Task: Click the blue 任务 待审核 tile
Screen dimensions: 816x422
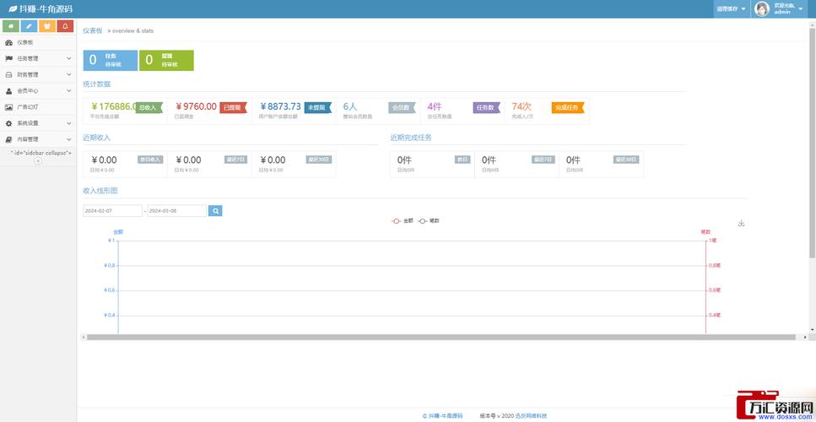Action: point(111,61)
